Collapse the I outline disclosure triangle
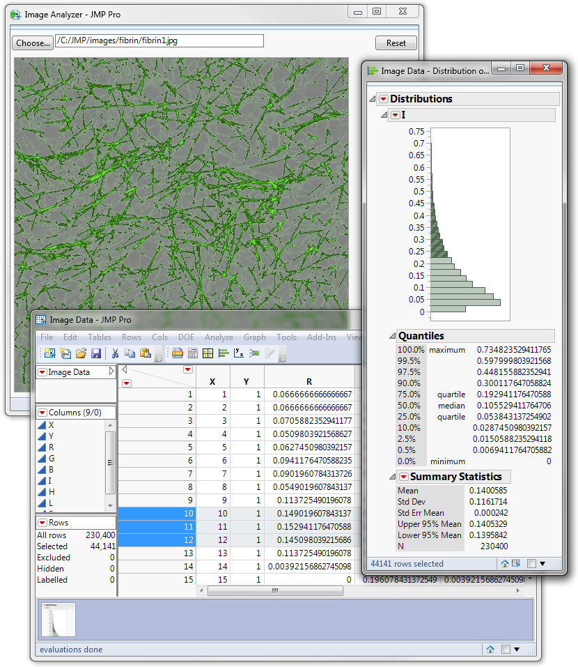The width and height of the screenshot is (578, 667). point(384,115)
